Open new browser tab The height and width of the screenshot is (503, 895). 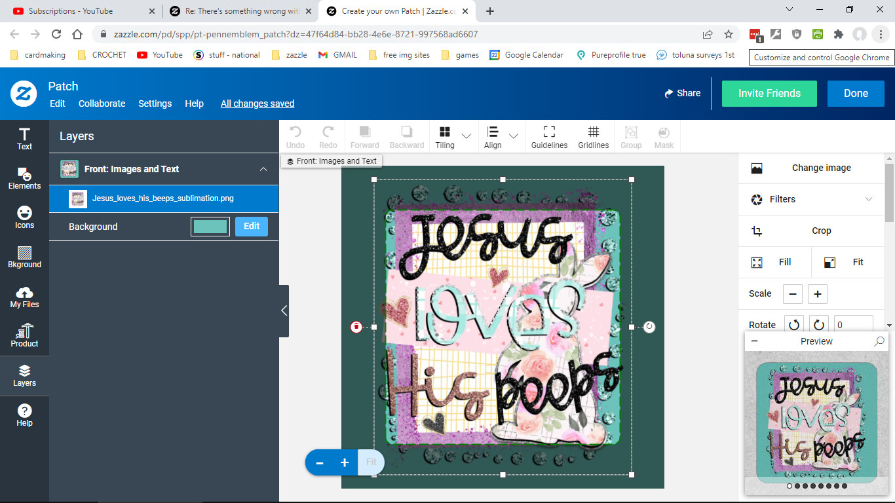pyautogui.click(x=490, y=11)
